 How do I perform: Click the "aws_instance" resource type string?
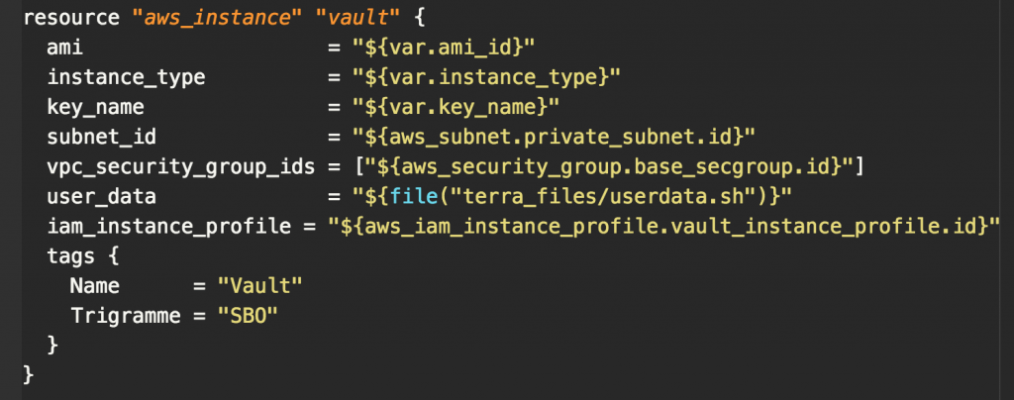pyautogui.click(x=187, y=19)
